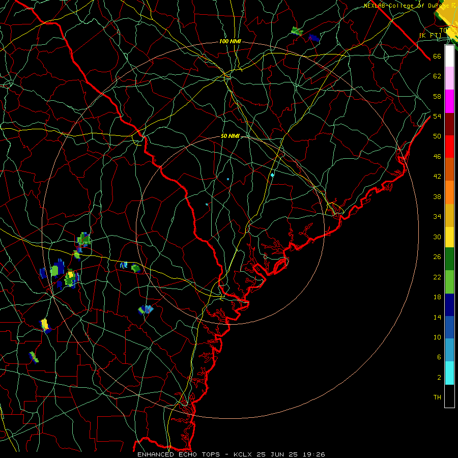Click the "38" legend value
Viewport: 458px width, 458px height.
[x=437, y=197]
